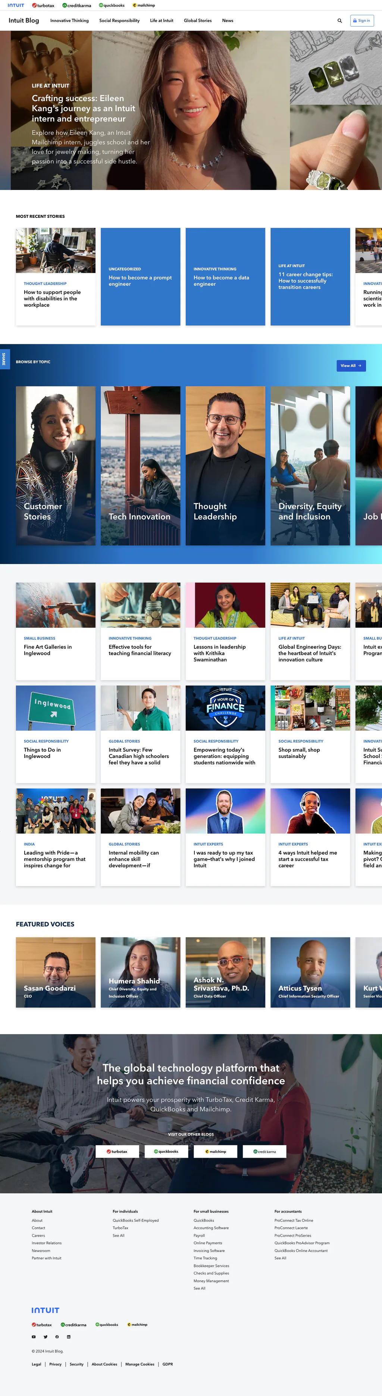
Task: Click the Intuit logo in top bar
Action: 16,6
